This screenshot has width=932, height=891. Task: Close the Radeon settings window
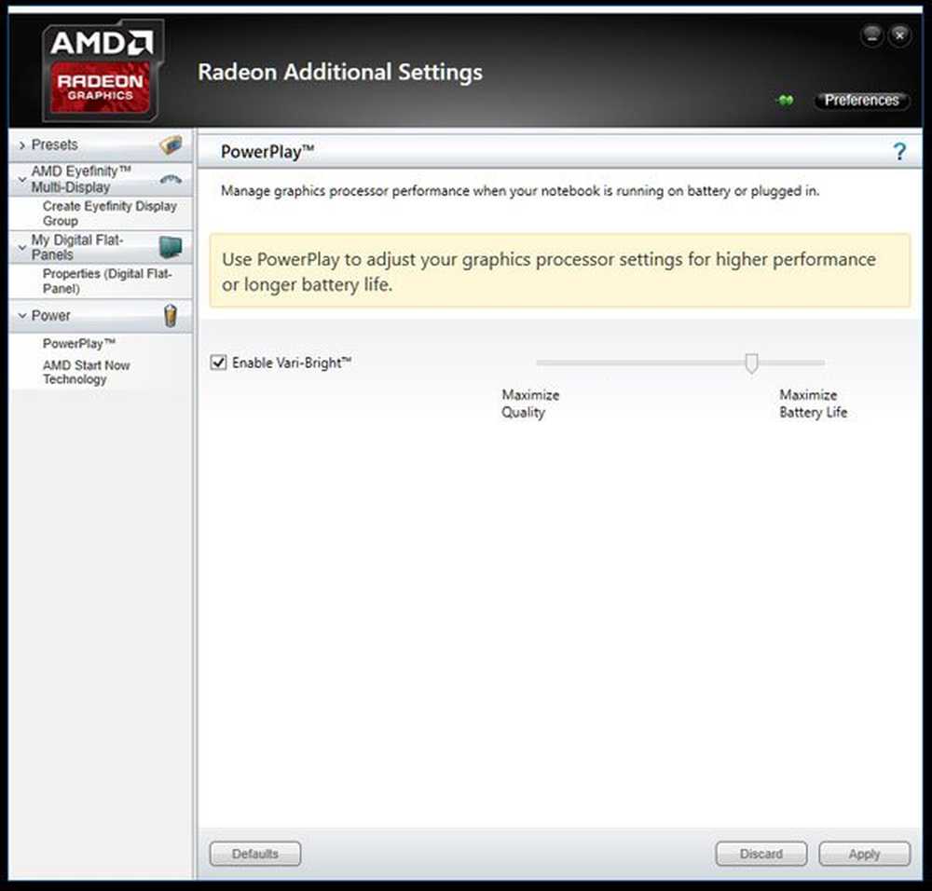pos(900,35)
